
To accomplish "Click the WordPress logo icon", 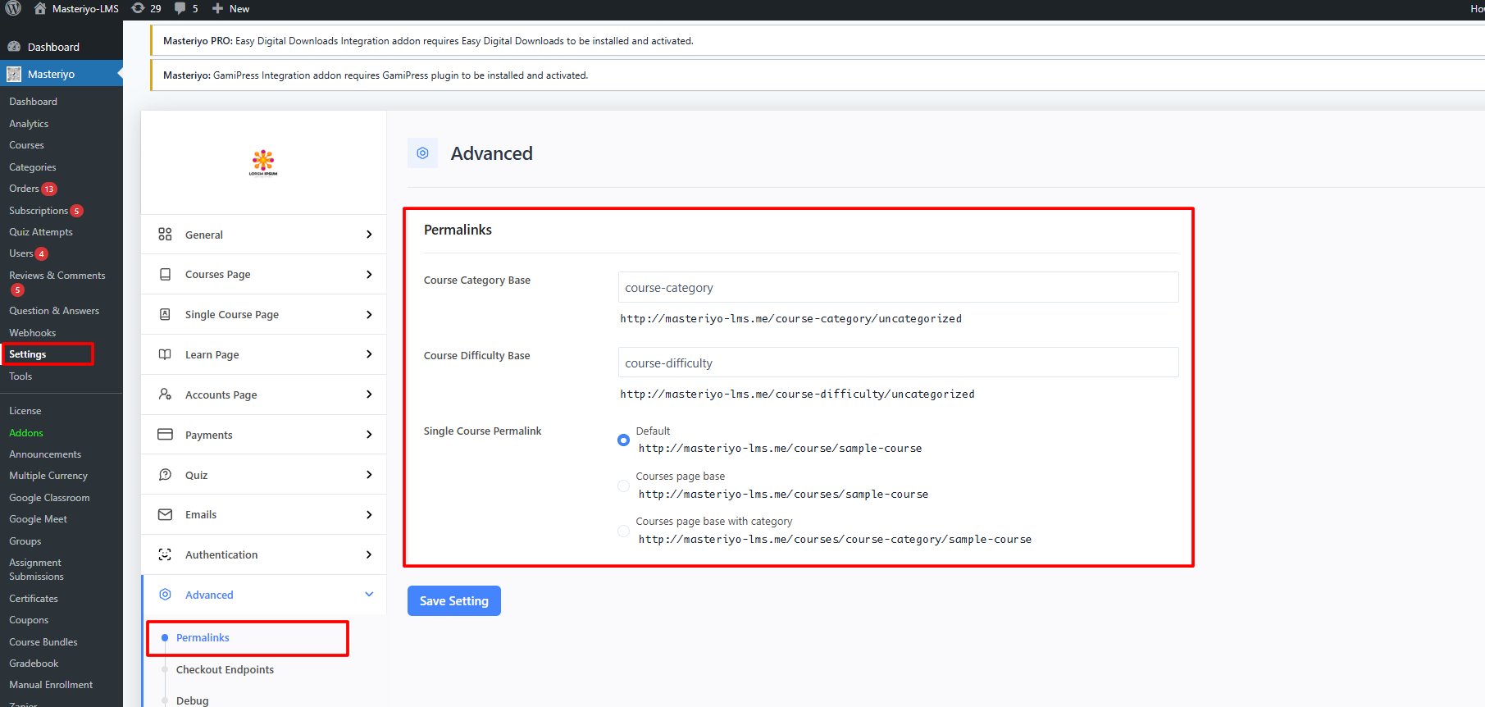I will click(13, 8).
